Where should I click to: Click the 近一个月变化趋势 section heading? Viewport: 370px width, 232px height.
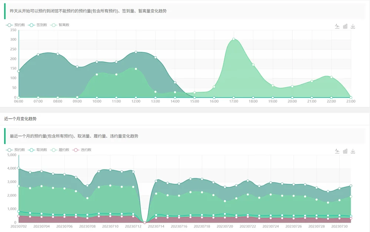point(20,119)
